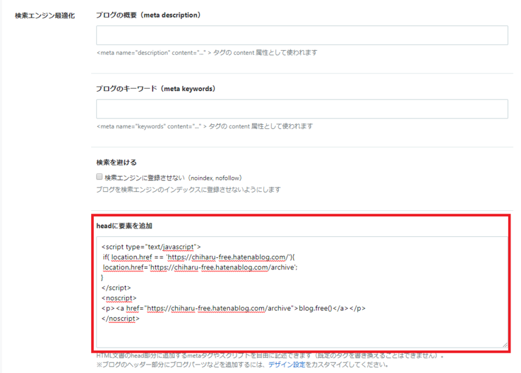This screenshot has width=521, height=373.
Task: Click the opening <noscript> tag line
Action: click(119, 298)
